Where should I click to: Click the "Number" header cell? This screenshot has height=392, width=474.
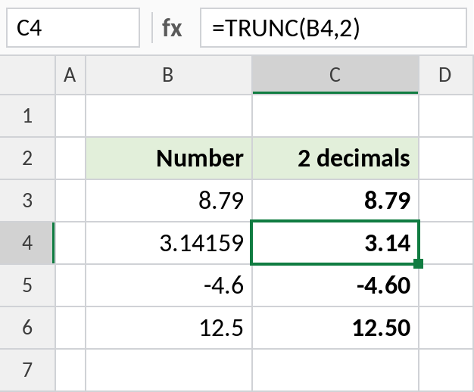point(169,158)
